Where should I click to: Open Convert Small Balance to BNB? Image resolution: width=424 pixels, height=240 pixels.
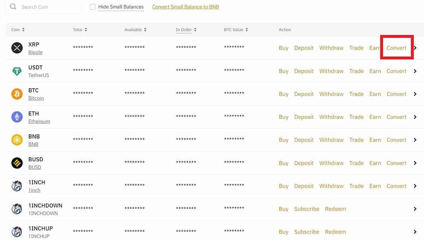click(185, 7)
